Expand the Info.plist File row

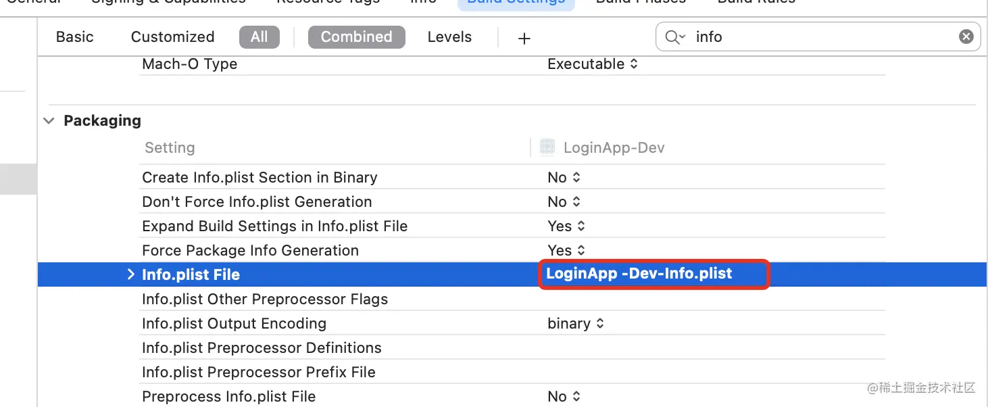click(x=131, y=274)
